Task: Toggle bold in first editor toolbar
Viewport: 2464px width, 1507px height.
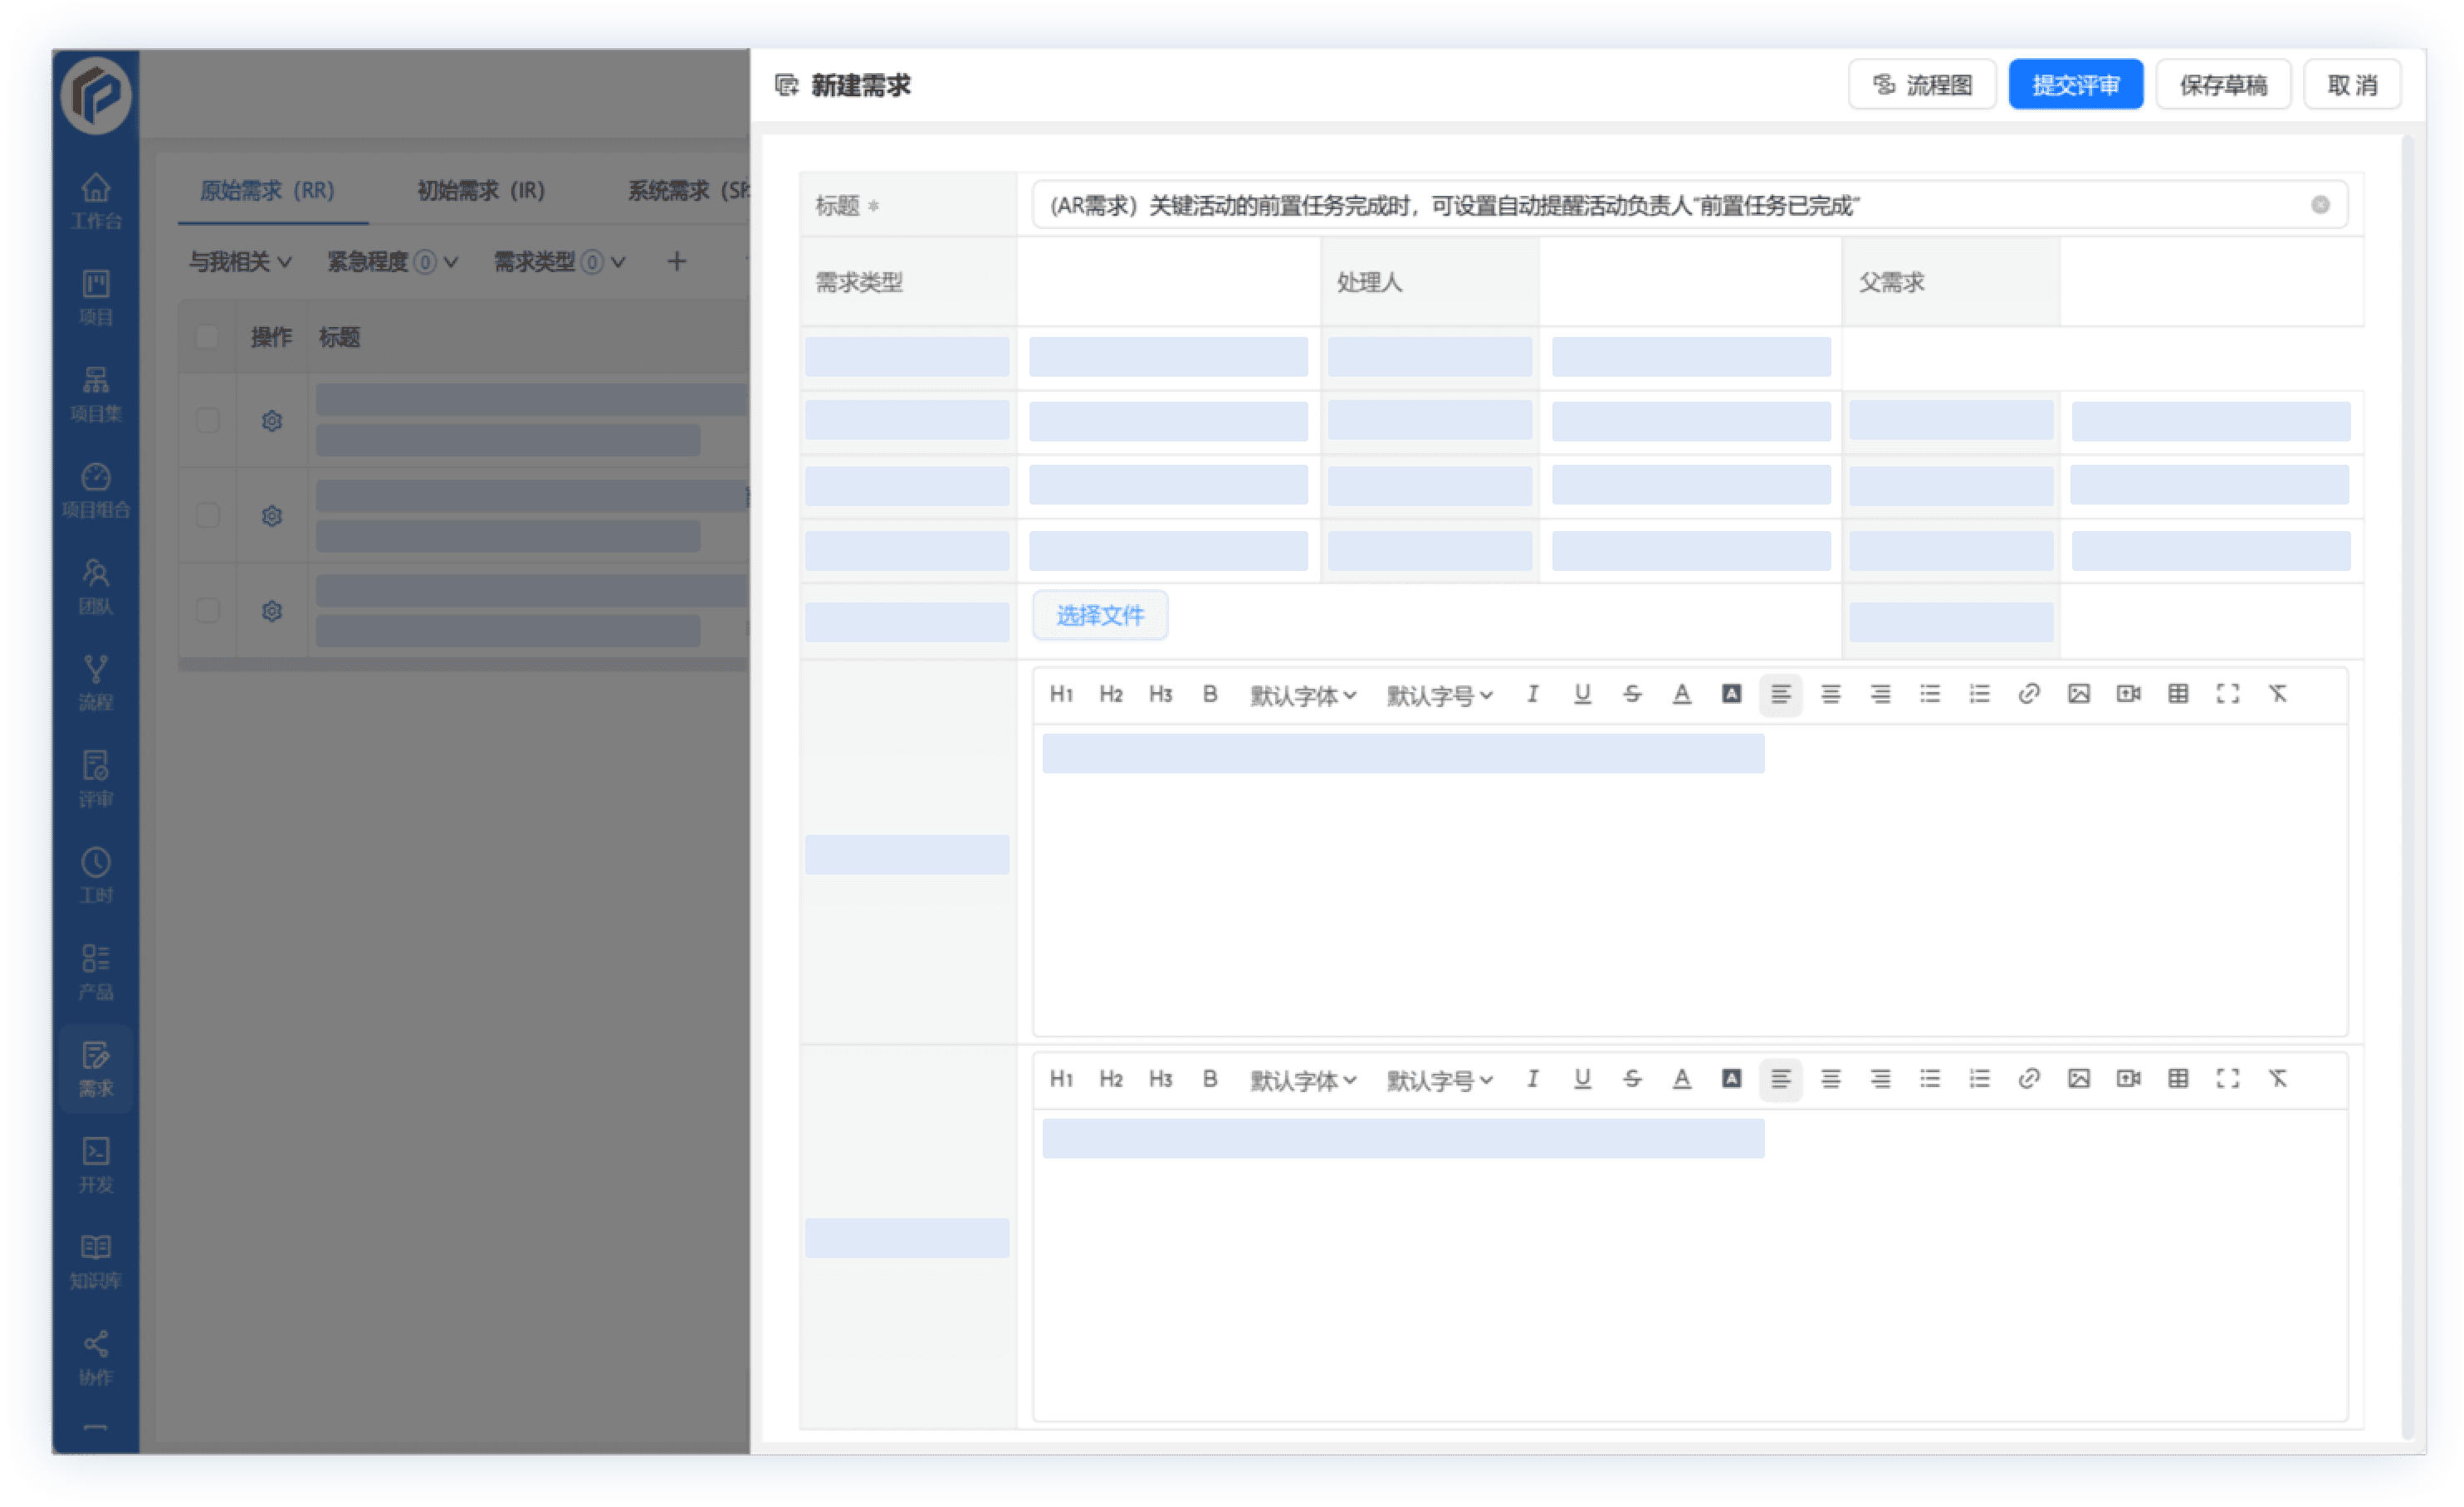Action: (x=1210, y=694)
